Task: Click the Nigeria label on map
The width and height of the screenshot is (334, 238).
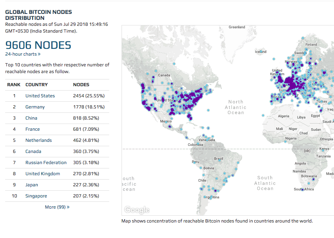Action: tap(291, 138)
